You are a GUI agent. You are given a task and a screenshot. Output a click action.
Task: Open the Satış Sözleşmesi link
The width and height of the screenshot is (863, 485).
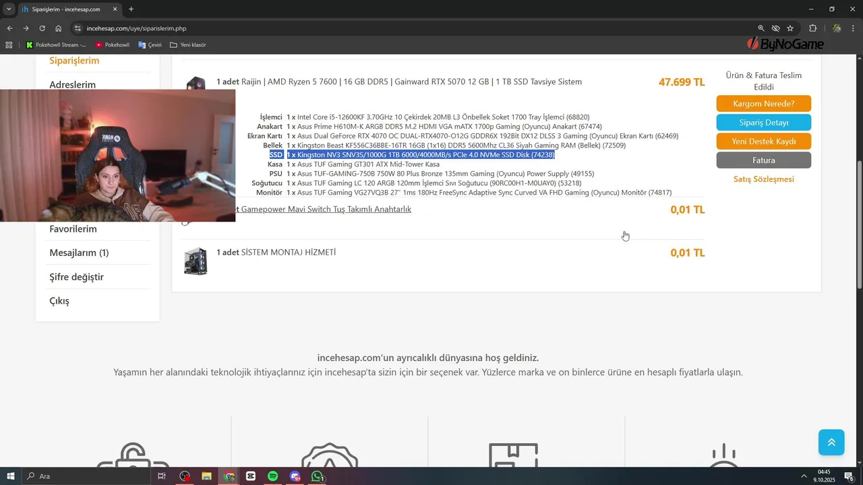point(763,179)
